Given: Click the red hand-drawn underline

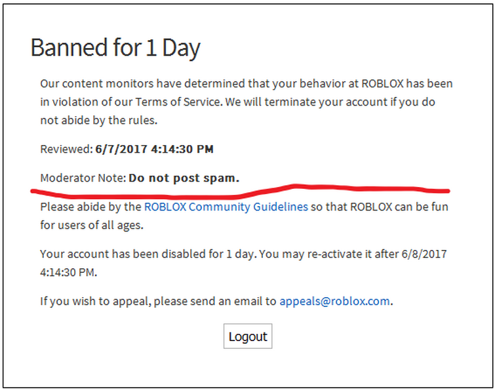Looking at the screenshot, I should click(240, 192).
